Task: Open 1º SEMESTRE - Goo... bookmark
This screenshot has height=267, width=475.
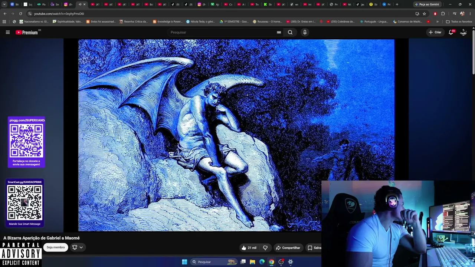Action: (x=234, y=22)
